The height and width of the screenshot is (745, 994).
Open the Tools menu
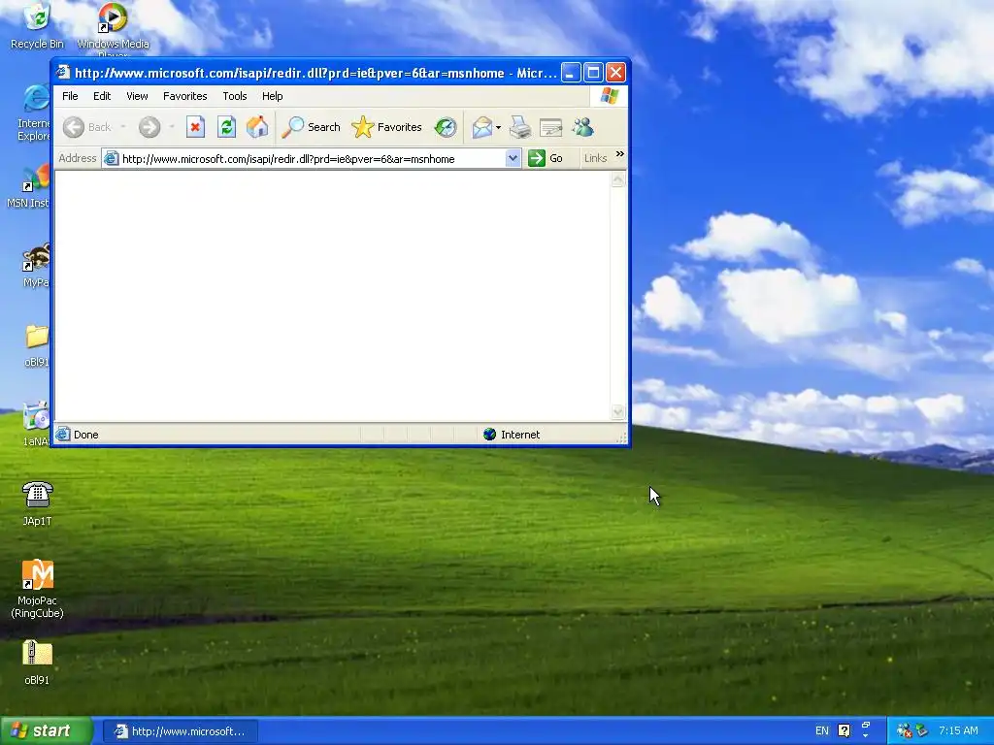click(x=235, y=96)
